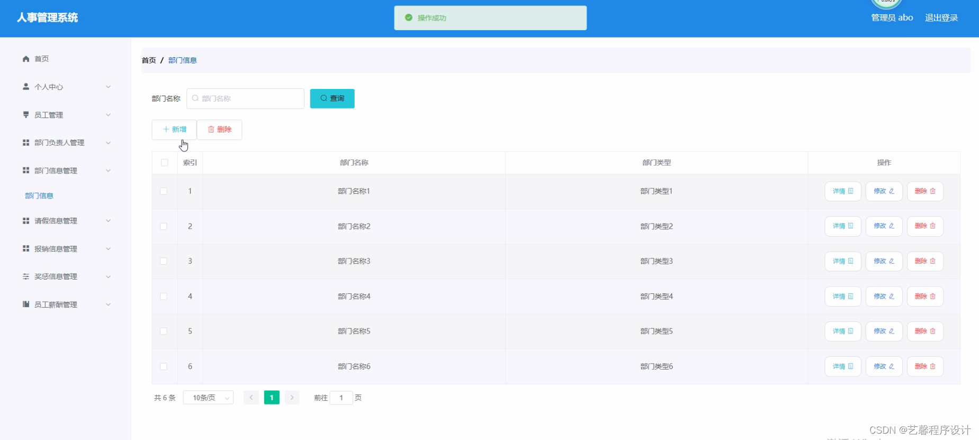The height and width of the screenshot is (440, 979).
Task: Check the row checkbox for 部门名称3
Action: (164, 261)
